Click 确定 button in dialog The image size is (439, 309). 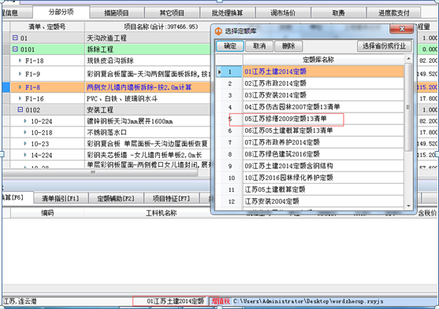tap(230, 46)
